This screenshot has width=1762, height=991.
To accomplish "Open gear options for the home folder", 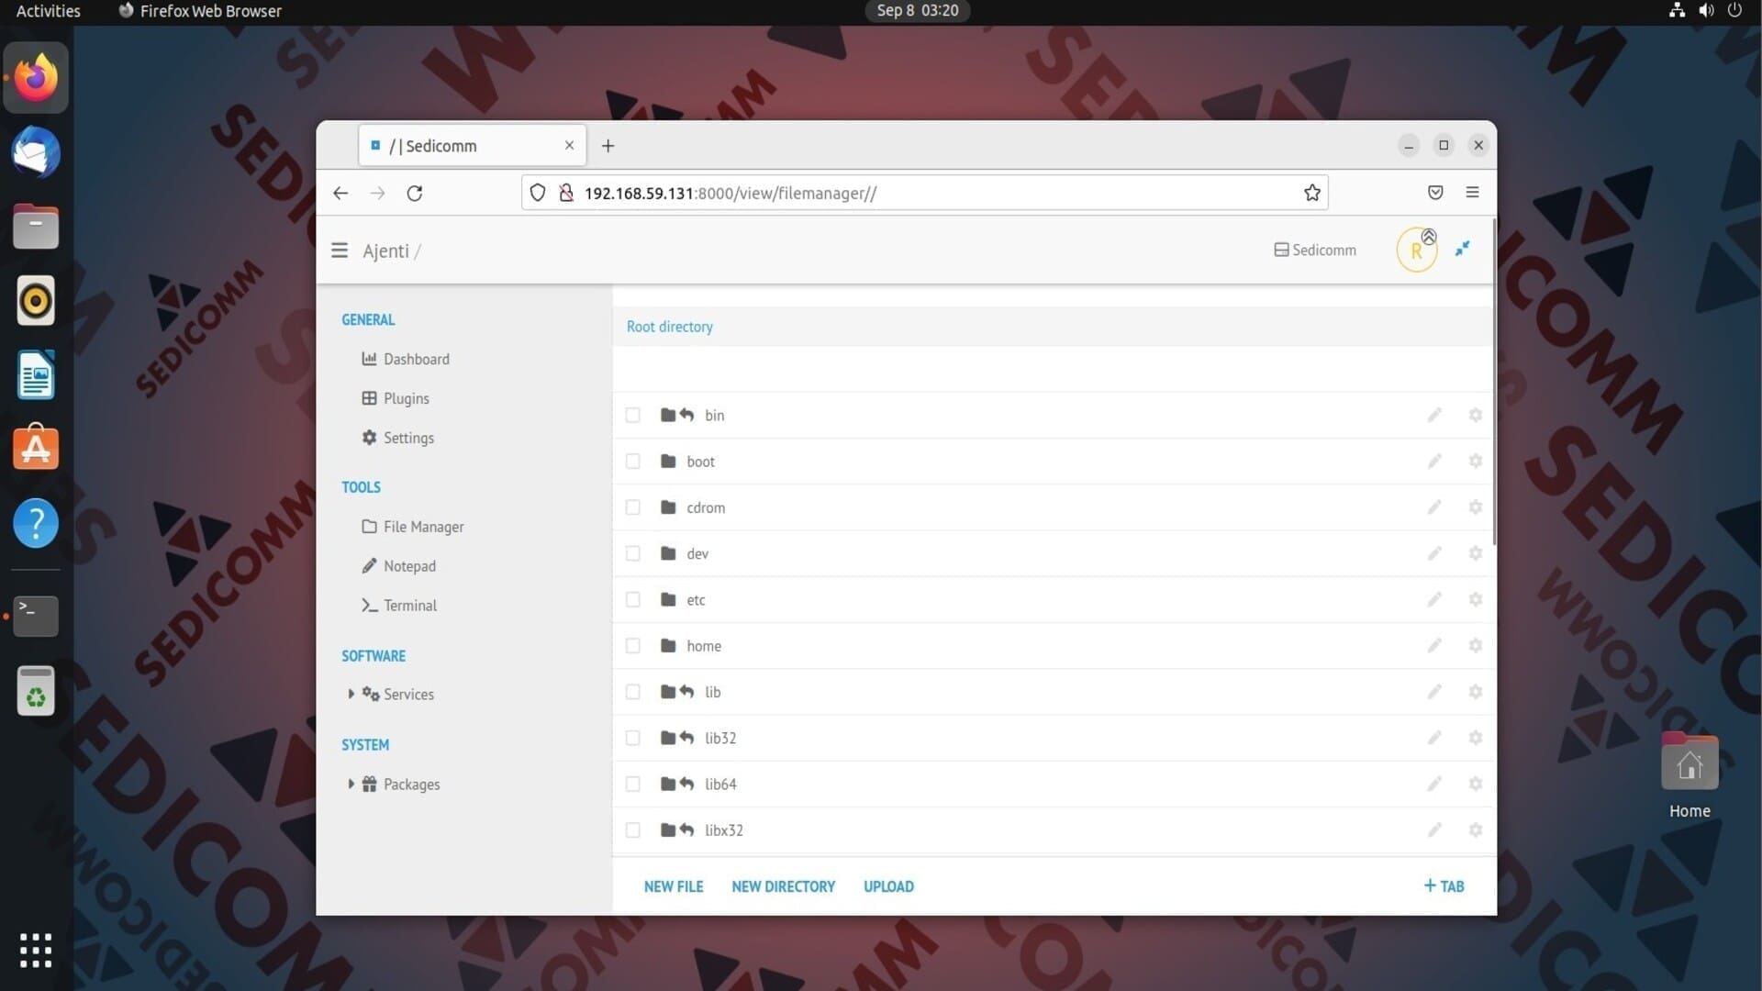I will 1475,645.
